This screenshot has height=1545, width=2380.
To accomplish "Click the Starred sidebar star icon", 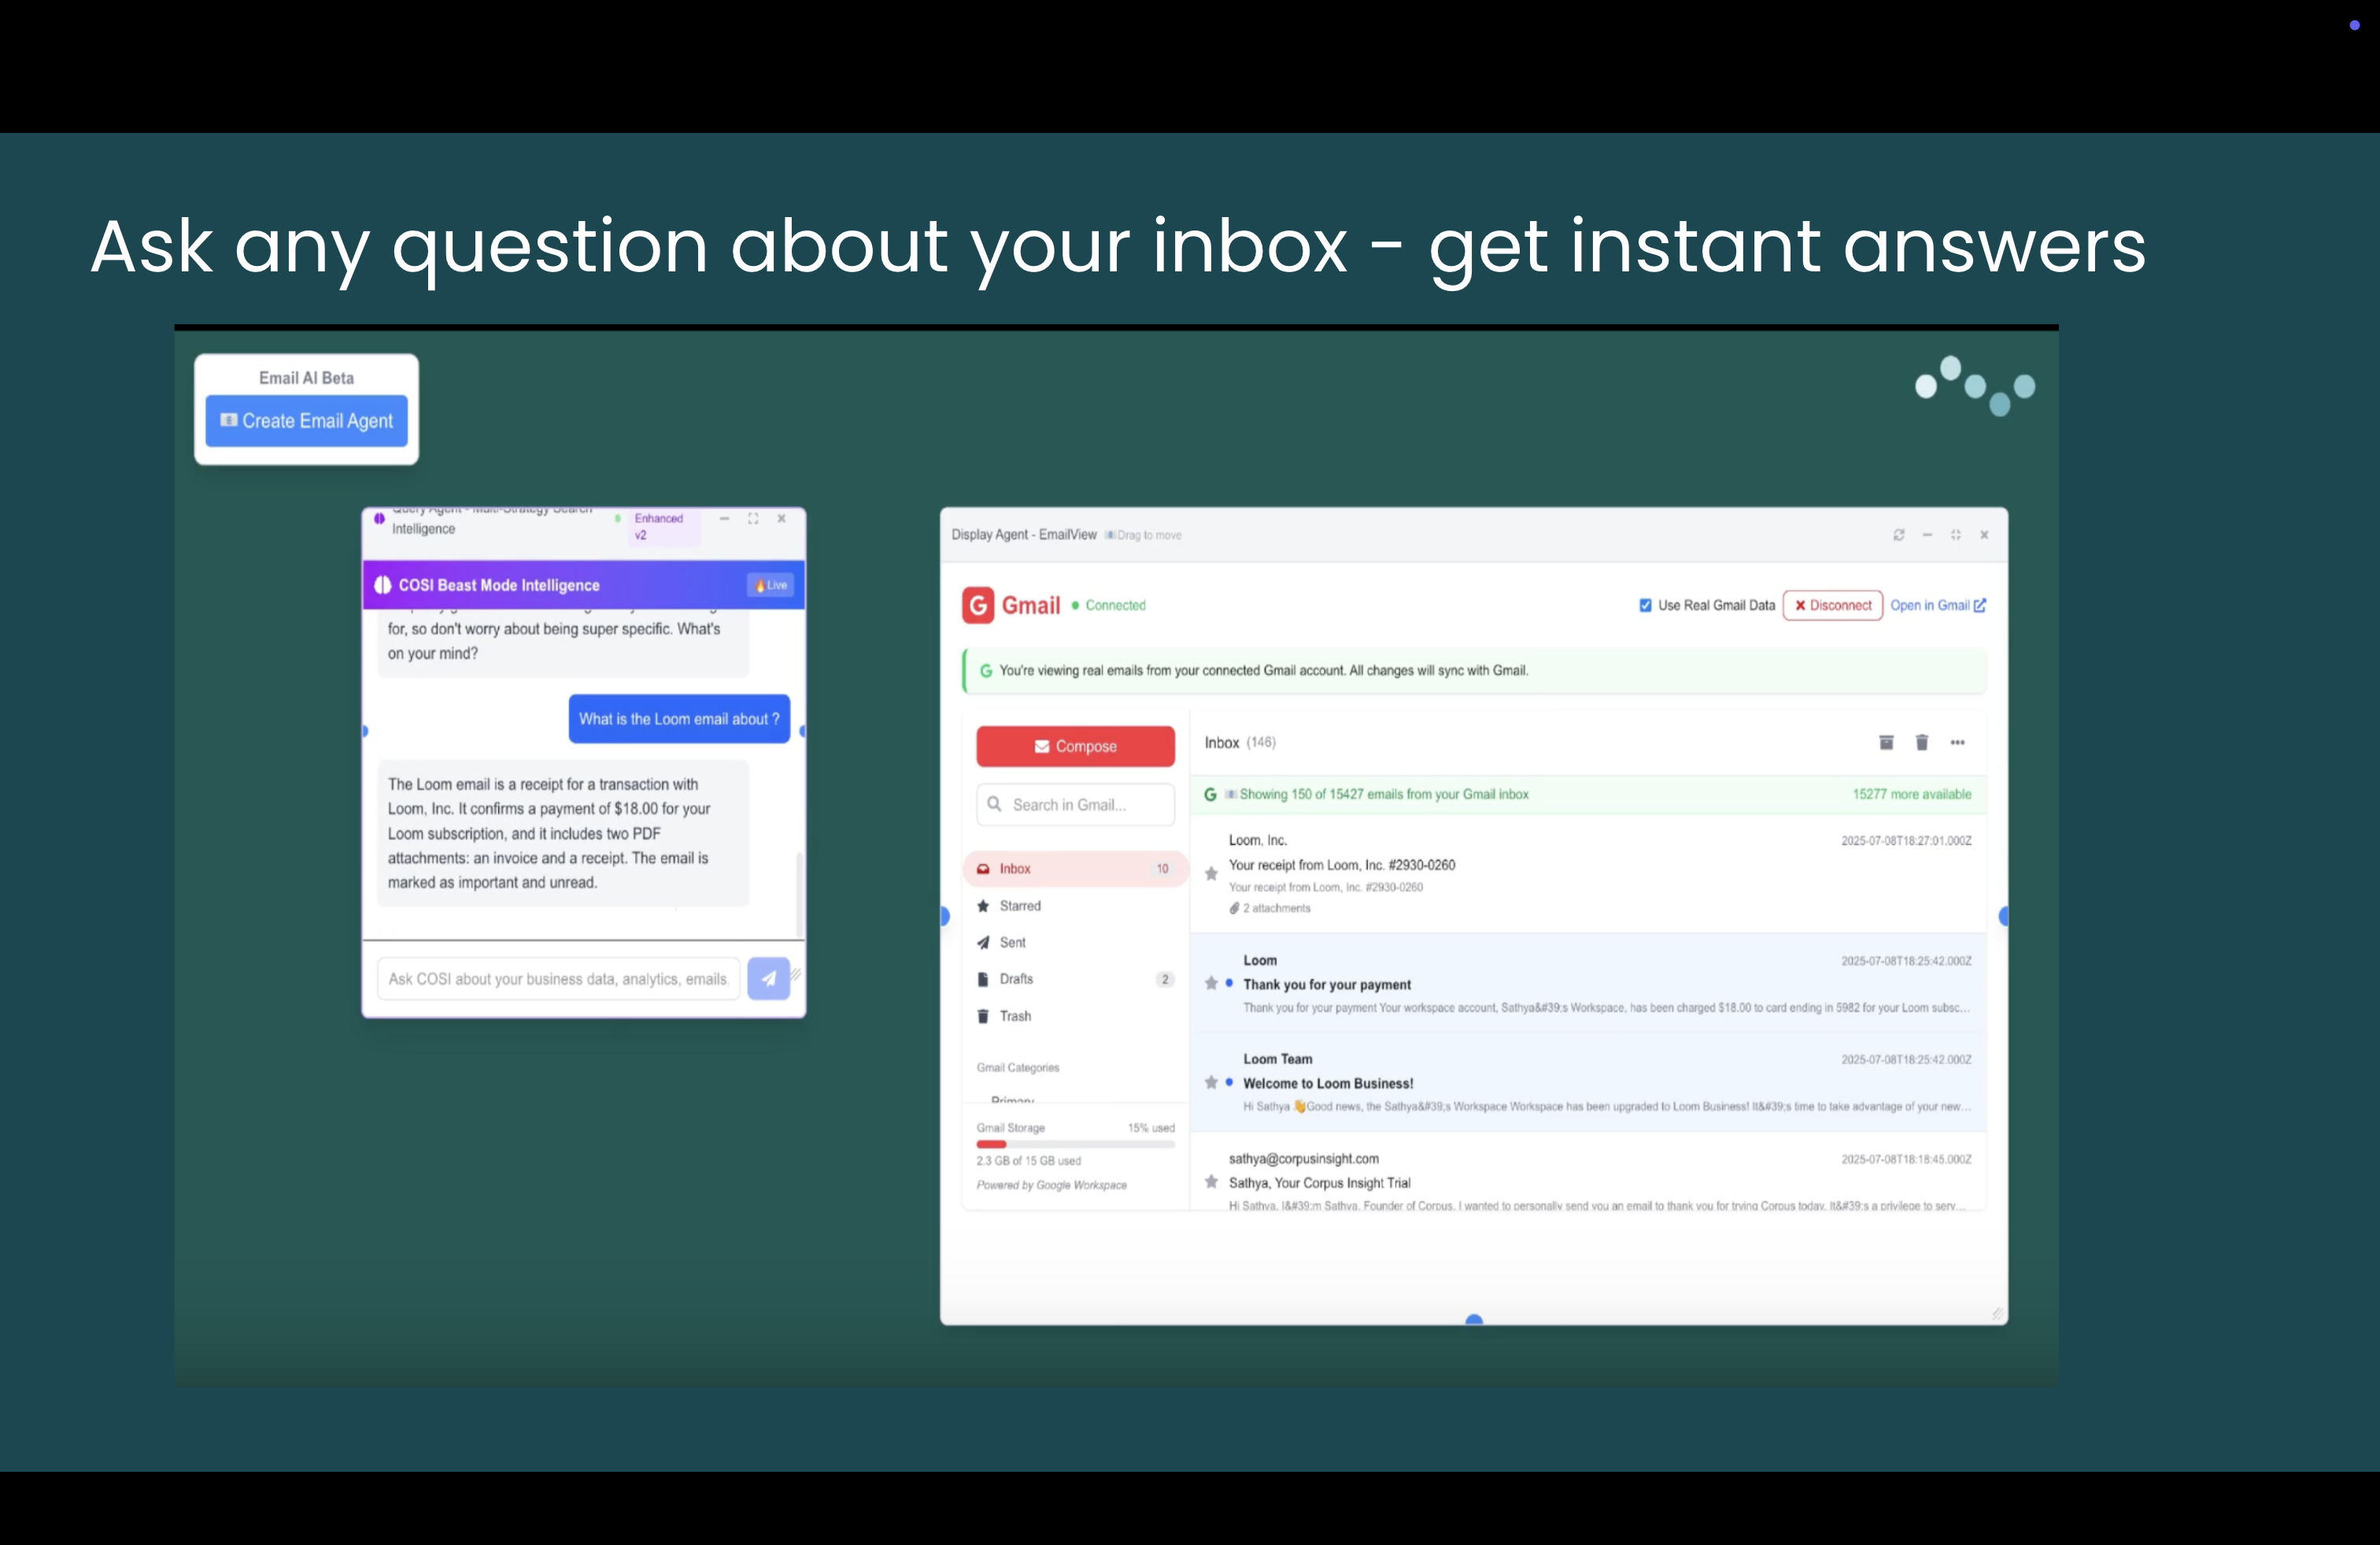I will click(x=983, y=905).
